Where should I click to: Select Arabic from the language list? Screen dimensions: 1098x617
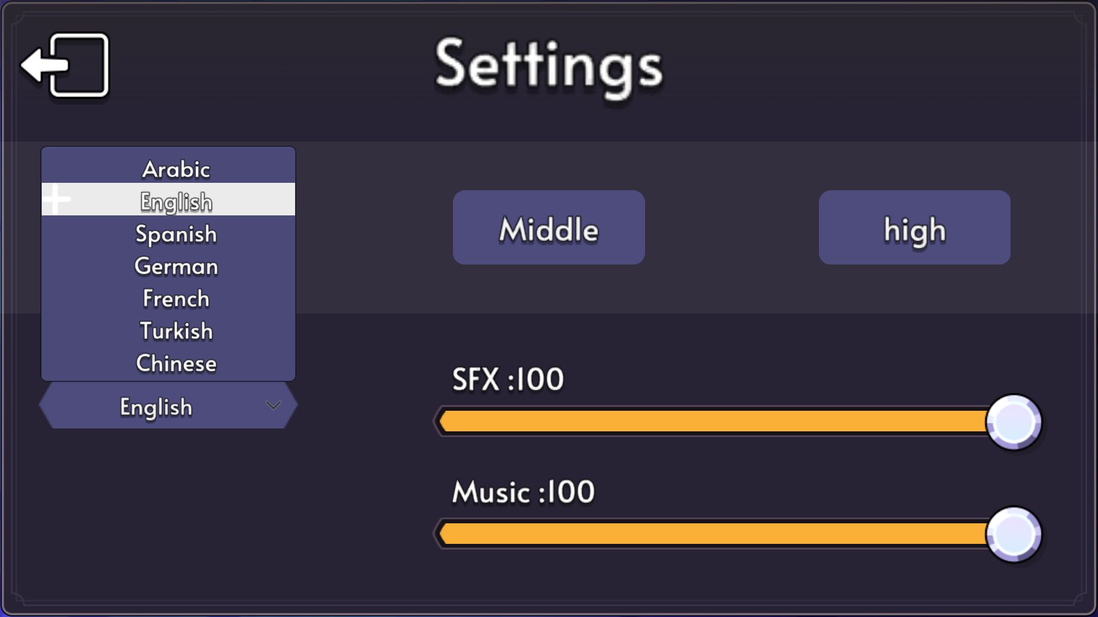click(x=176, y=169)
